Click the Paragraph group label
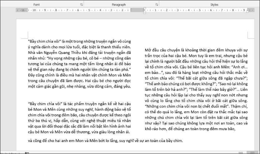The image size is (260, 154). point(119,5)
